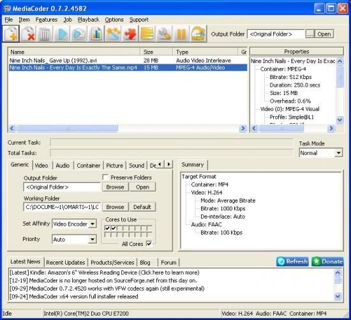This screenshot has height=320, width=351.
Task: Click the Size column header
Action: click(x=156, y=52)
